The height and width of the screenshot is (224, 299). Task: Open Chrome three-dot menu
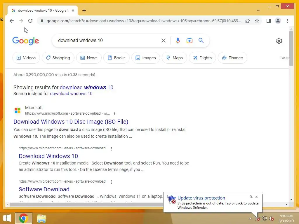287,21
